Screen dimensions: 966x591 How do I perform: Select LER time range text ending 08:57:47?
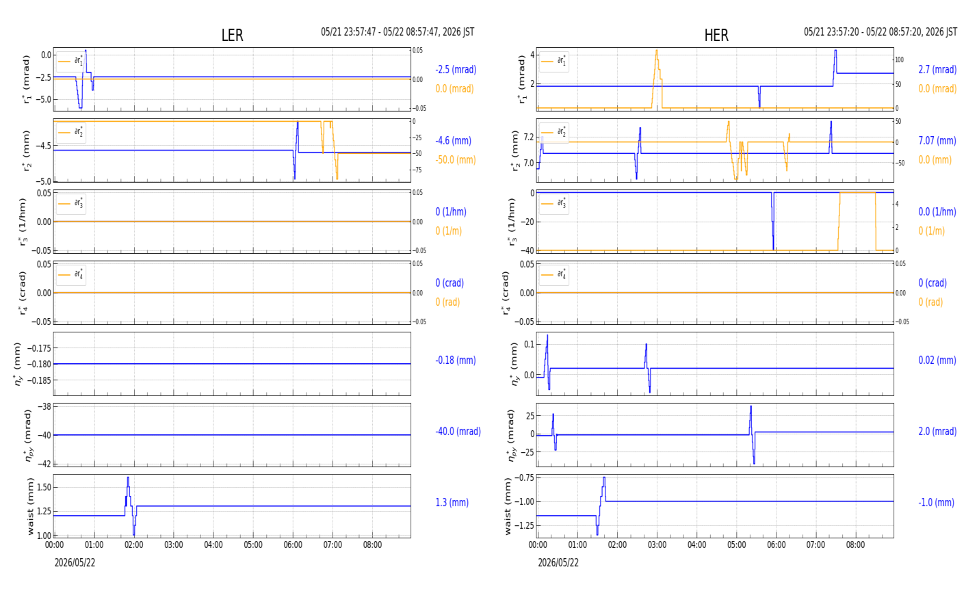(x=397, y=32)
